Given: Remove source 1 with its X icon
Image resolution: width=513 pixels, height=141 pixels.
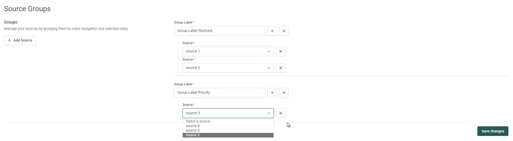Looking at the screenshot, I should (280, 51).
